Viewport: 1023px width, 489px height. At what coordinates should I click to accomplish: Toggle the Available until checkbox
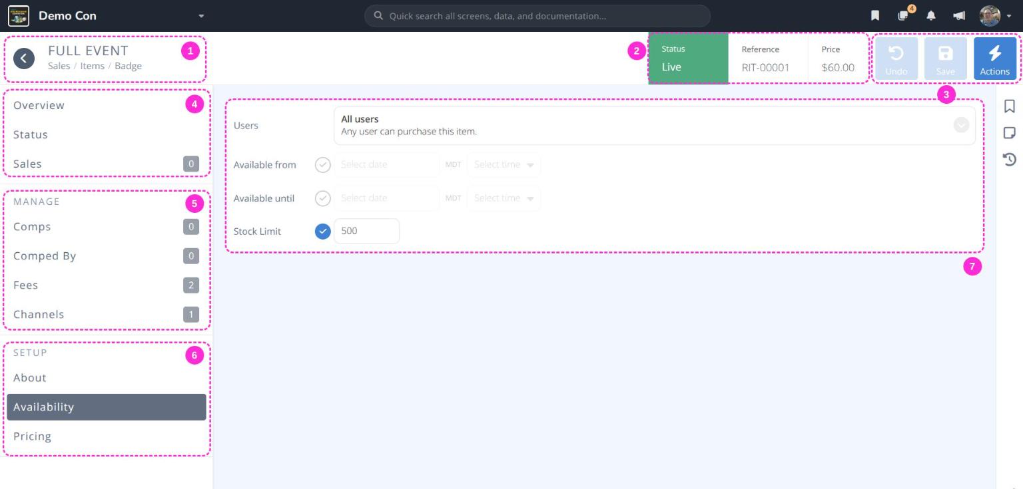tap(323, 198)
